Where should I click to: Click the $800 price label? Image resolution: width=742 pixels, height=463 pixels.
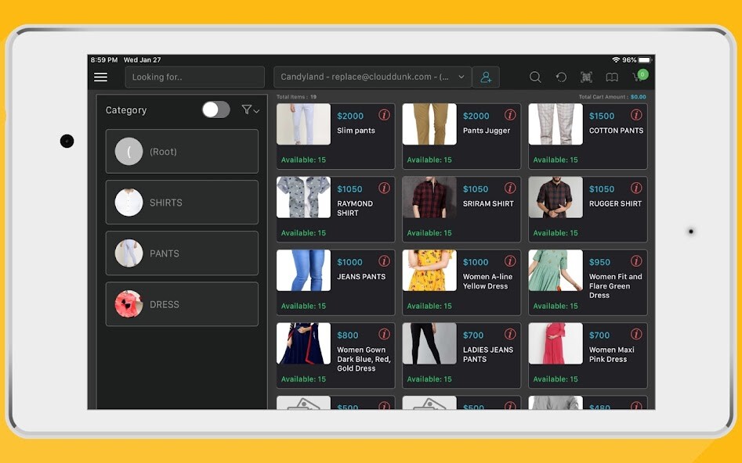point(348,336)
